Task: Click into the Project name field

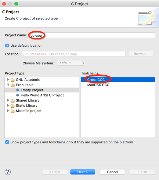Action: point(92,35)
